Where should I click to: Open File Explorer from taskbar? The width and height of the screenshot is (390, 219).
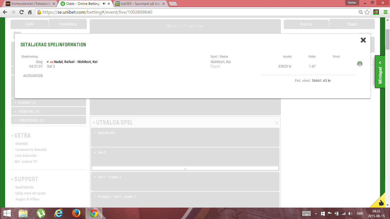(x=23, y=213)
